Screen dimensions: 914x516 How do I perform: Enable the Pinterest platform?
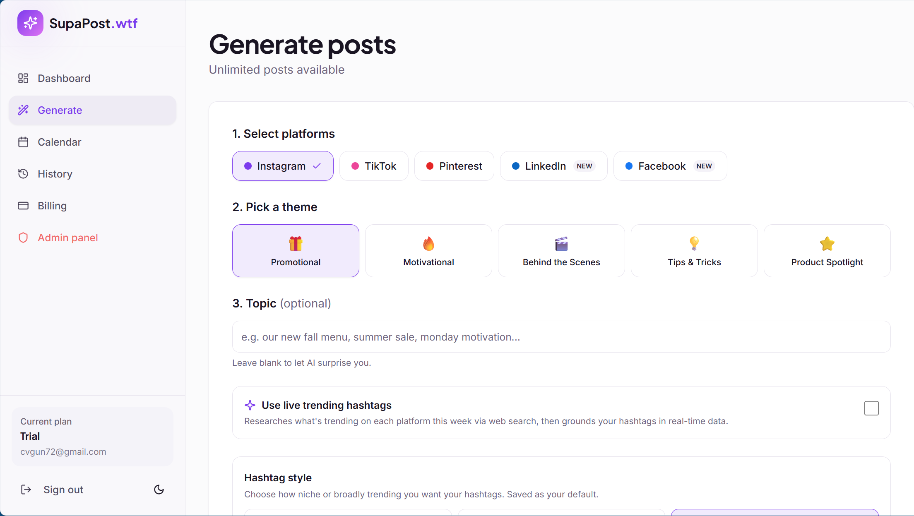coord(454,166)
